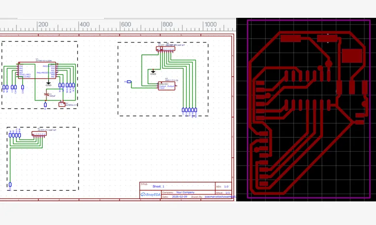The height and width of the screenshot is (225, 376).
Task: Click the EasyEDA logo in the title block
Action: [150, 195]
